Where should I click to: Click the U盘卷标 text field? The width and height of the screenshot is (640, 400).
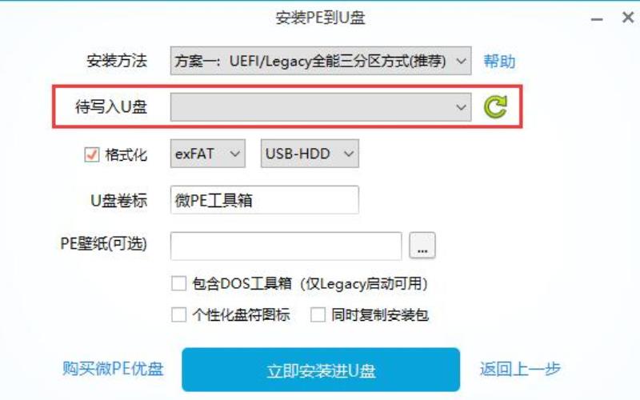265,200
